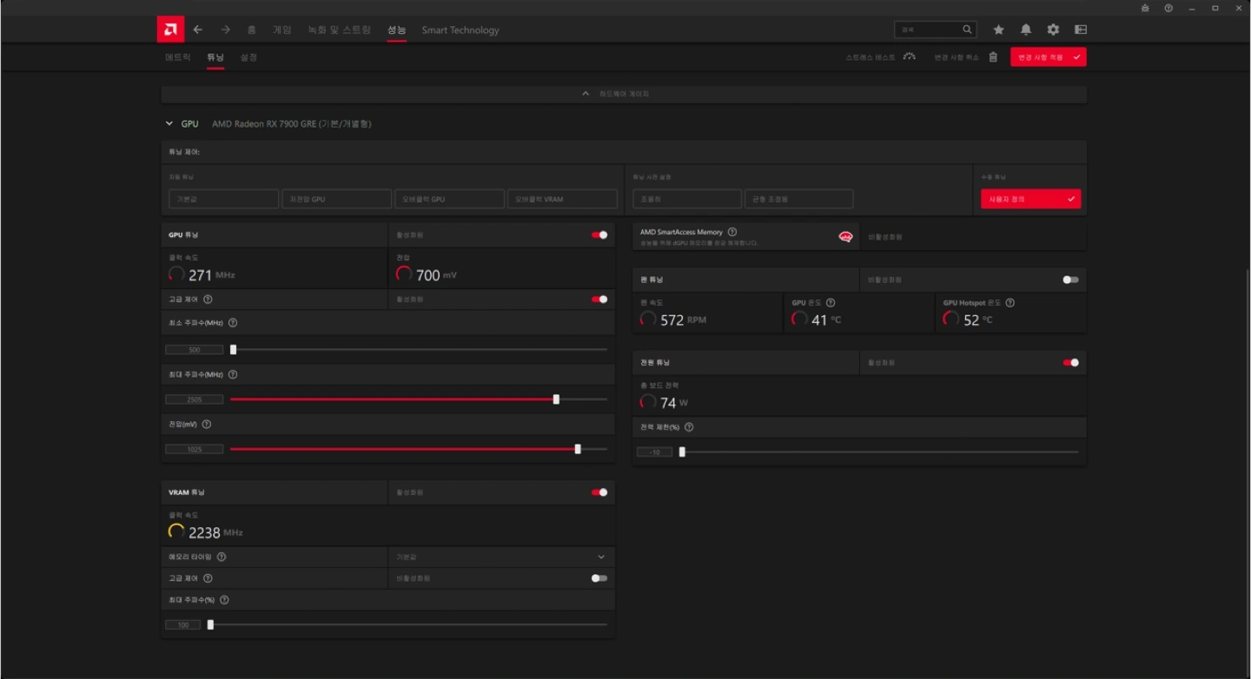
Task: Open help for 최대 주파수(%)
Action: (x=224, y=600)
